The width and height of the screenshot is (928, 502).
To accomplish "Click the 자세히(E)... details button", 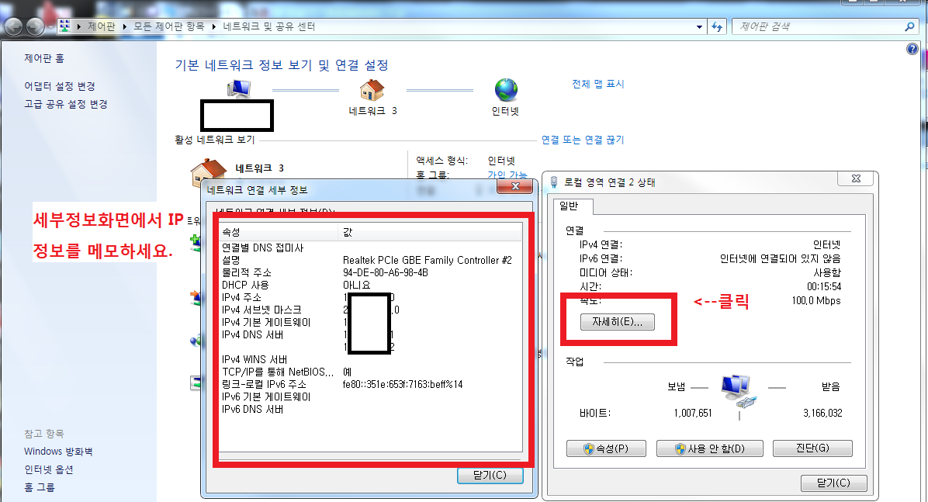I will coord(618,322).
